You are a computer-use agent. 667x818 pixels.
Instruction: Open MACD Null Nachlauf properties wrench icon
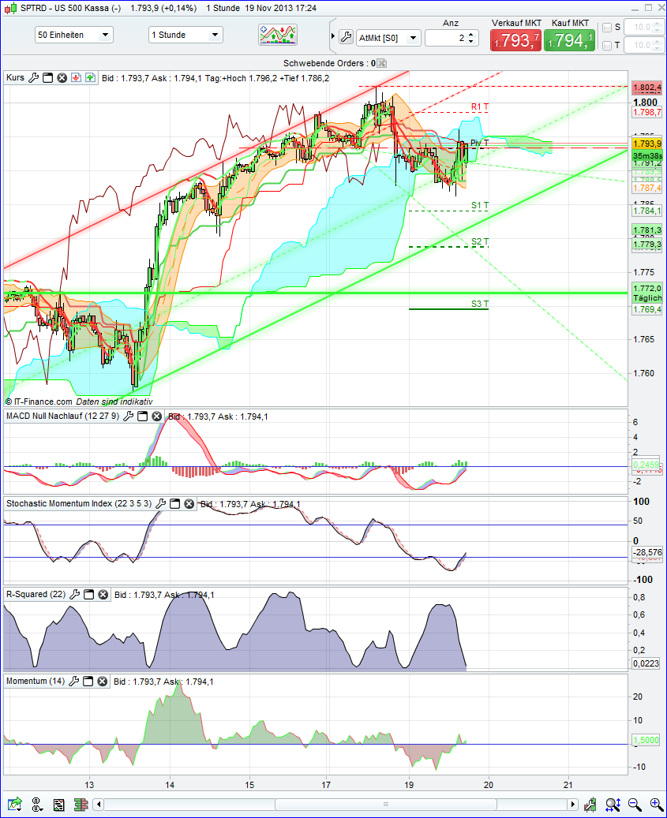pyautogui.click(x=128, y=416)
